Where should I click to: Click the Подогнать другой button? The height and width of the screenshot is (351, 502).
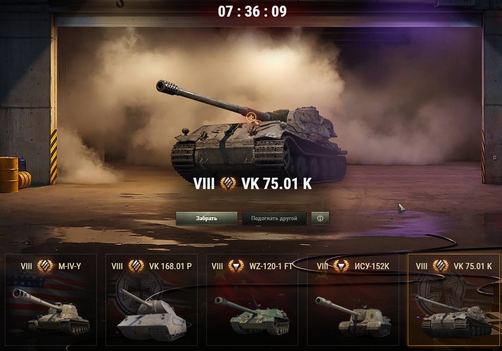[x=274, y=218]
